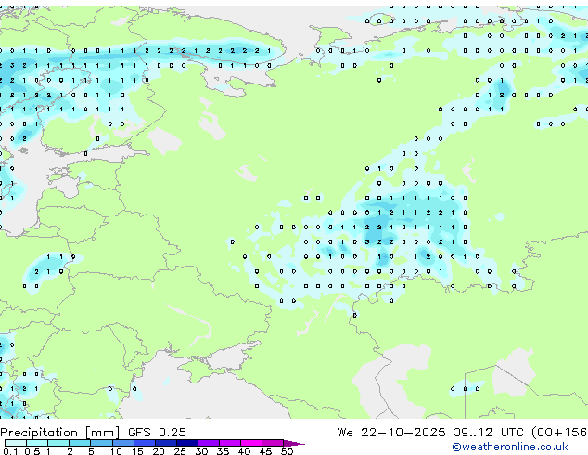588x455 pixels.
Task: Click the legend label '40'
Action: pyautogui.click(x=244, y=451)
